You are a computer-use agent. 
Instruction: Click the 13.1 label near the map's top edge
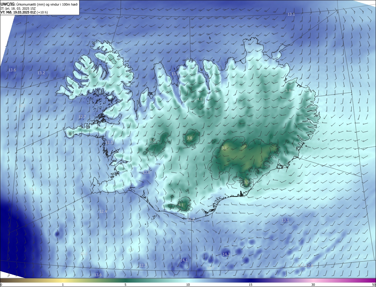291,14
